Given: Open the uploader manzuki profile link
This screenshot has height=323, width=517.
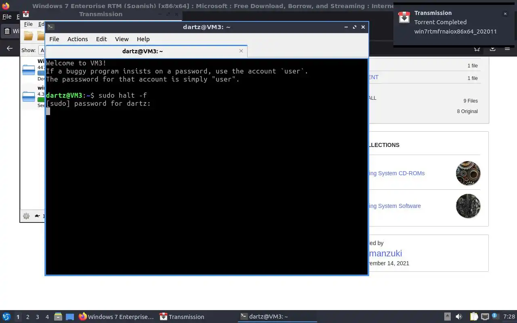Looking at the screenshot, I should 385,254.
